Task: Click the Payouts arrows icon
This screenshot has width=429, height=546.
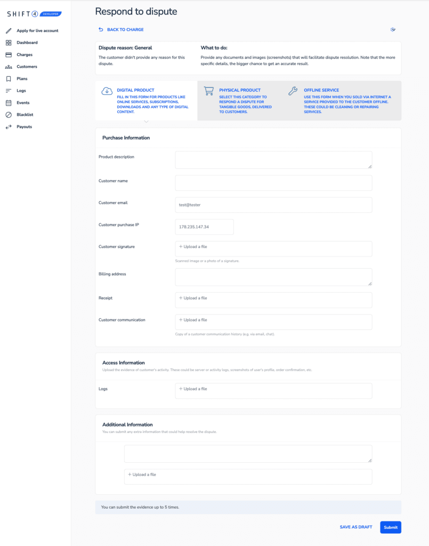Action: 9,127
